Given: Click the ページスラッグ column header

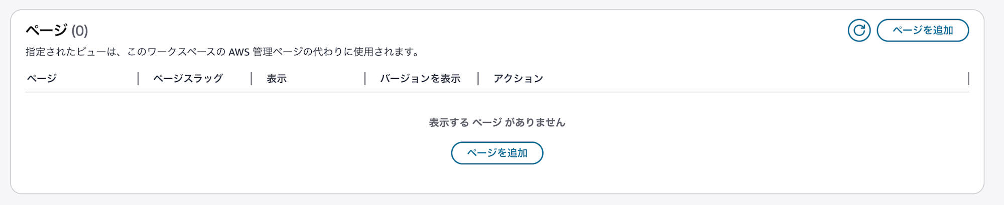Looking at the screenshot, I should [x=188, y=79].
